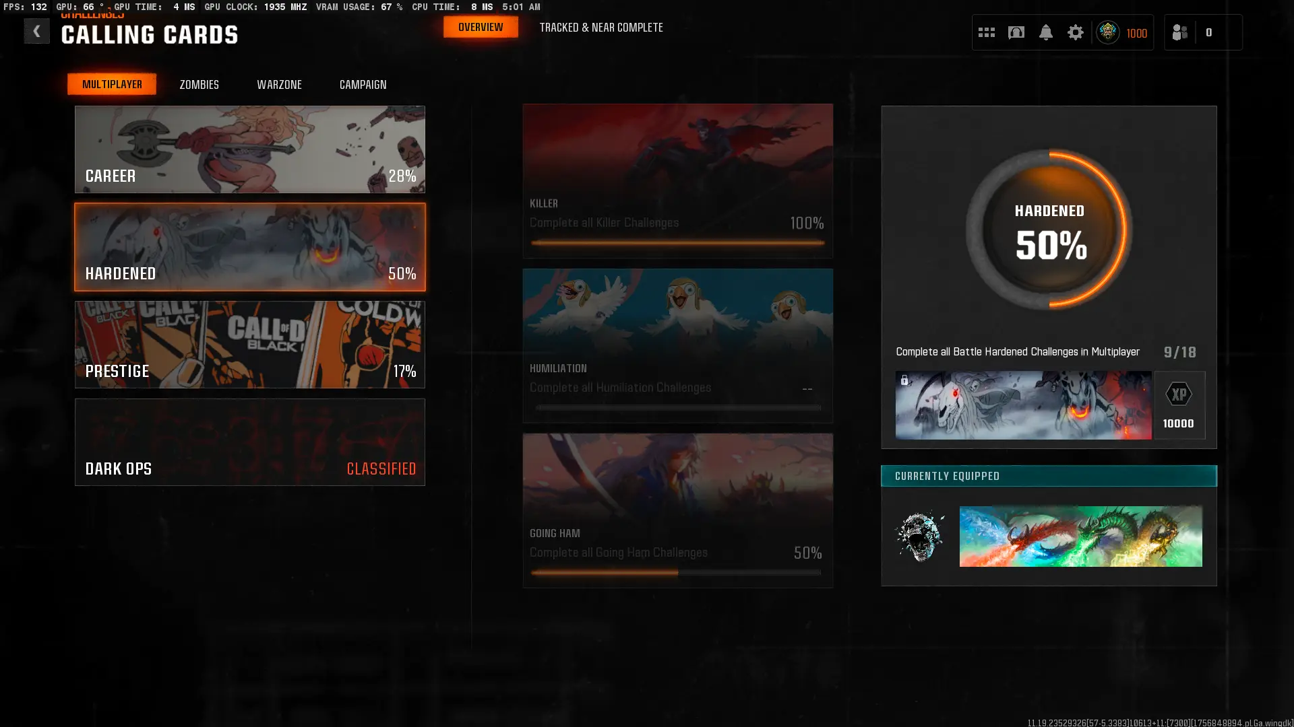Switch to the Overview tab
The image size is (1294, 727).
tap(481, 27)
